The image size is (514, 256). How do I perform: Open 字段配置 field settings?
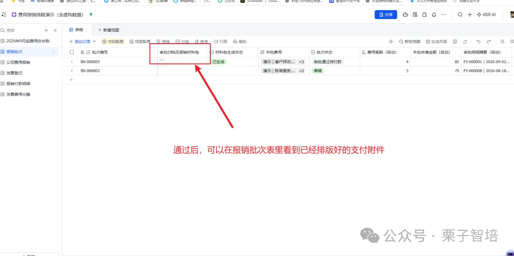point(113,41)
